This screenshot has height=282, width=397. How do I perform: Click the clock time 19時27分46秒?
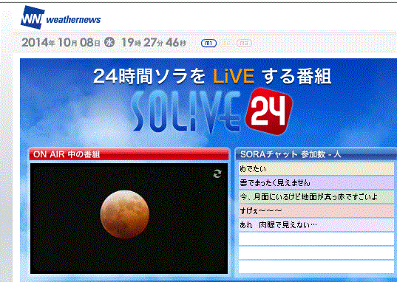(154, 42)
